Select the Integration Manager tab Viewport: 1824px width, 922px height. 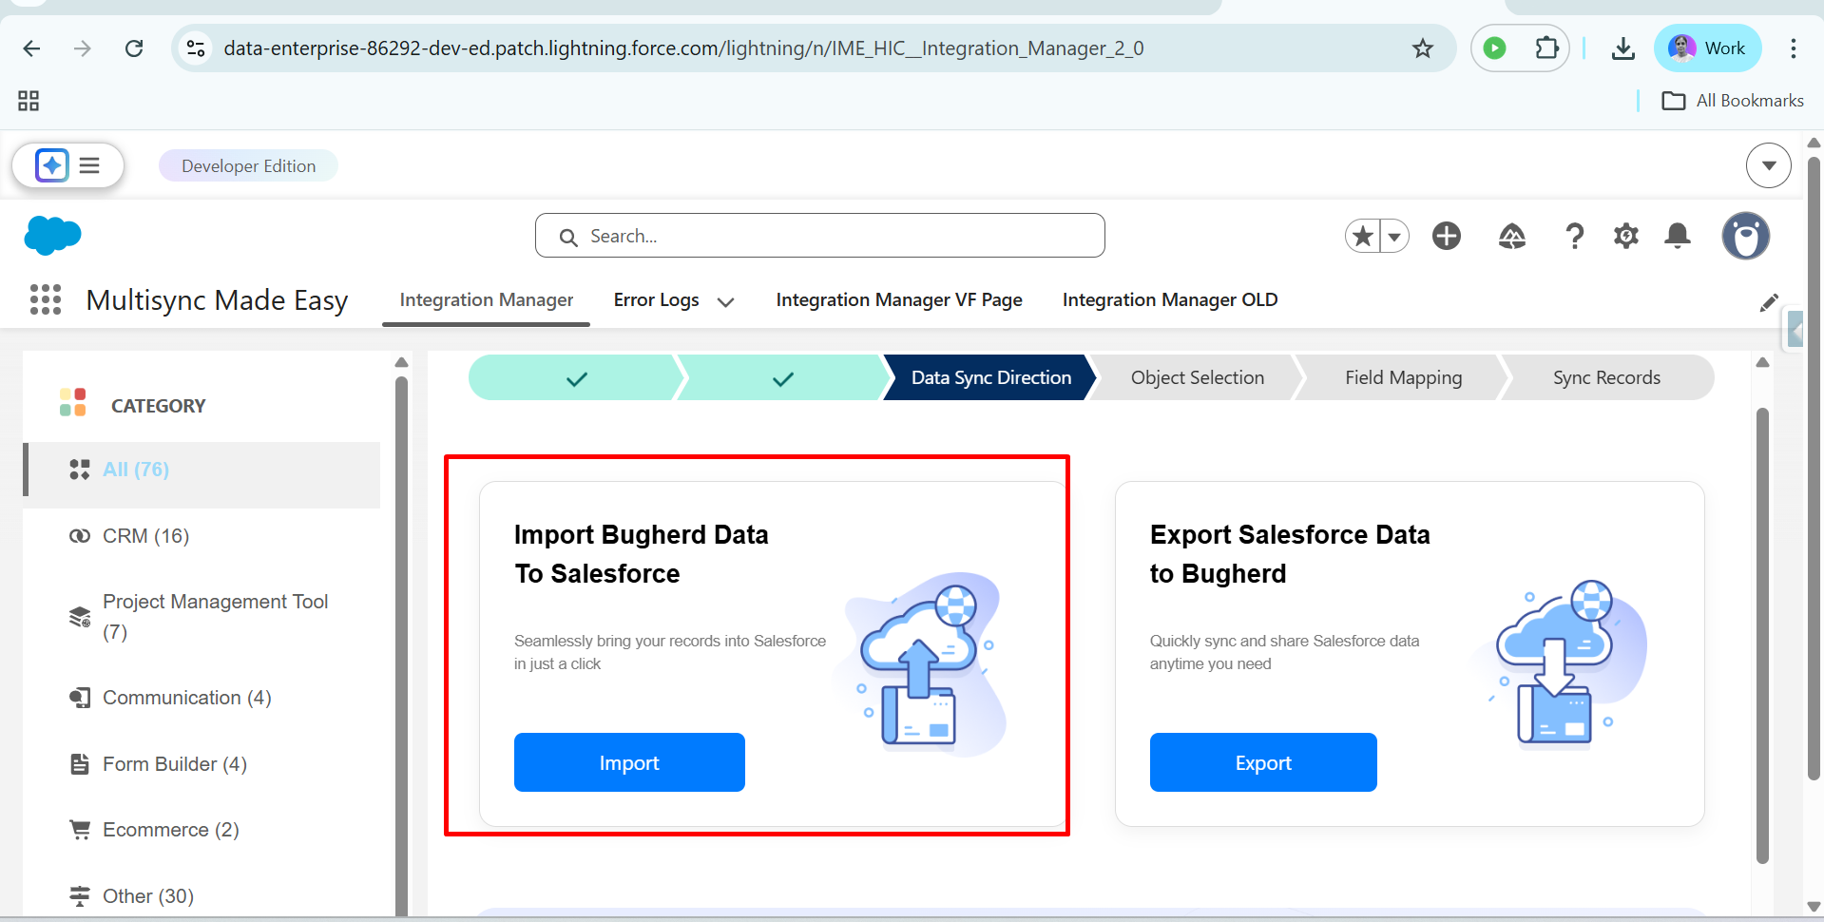tap(486, 300)
